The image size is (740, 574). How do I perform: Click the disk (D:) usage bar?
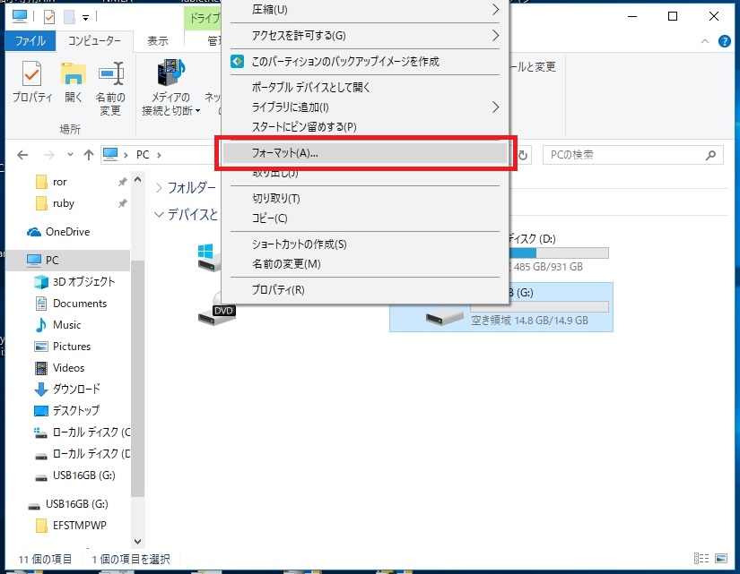pos(559,253)
